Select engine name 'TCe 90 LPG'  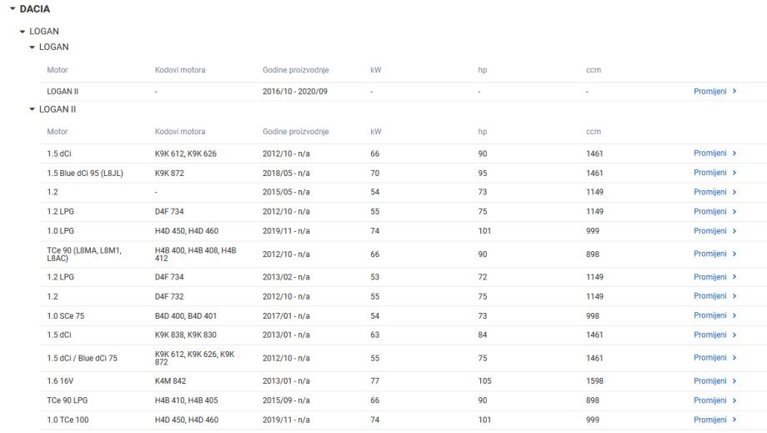pos(67,400)
